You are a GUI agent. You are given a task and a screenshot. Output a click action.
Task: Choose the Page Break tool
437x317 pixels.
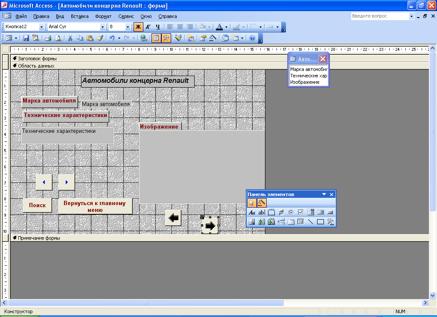tap(281, 222)
